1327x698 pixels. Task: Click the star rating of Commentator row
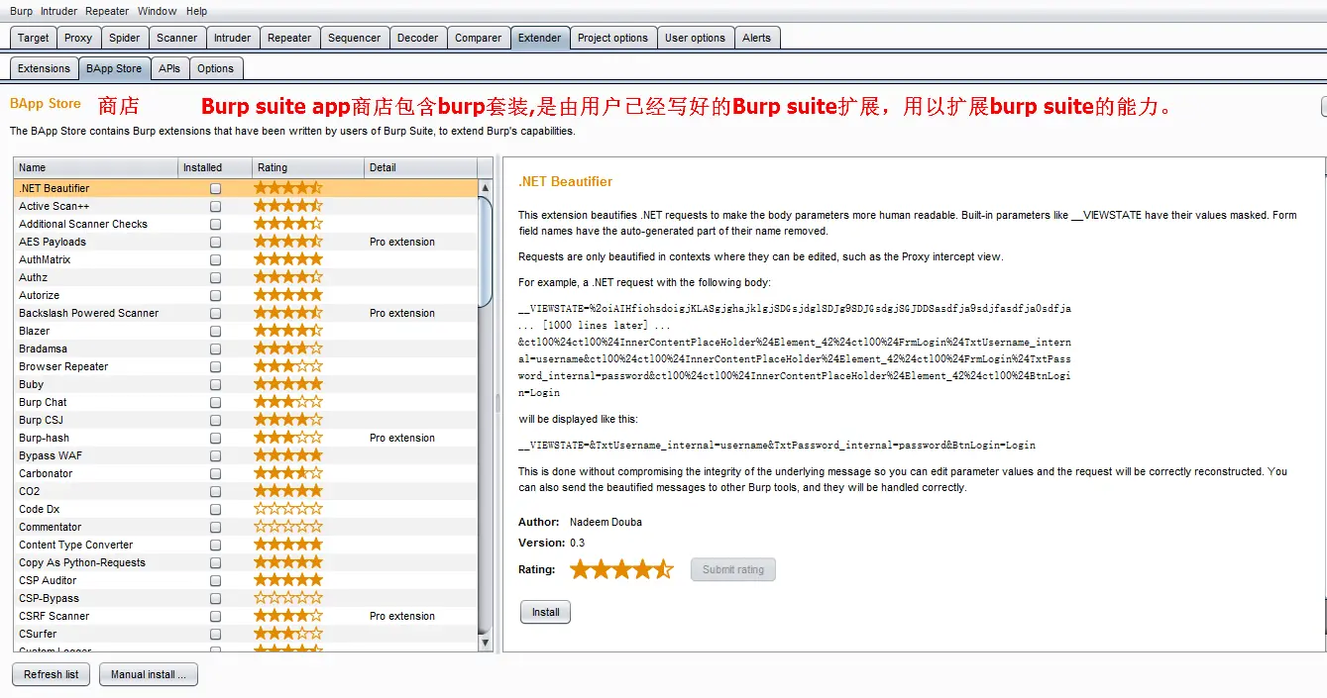[288, 527]
